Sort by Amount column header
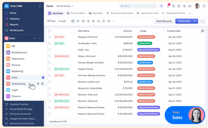 tap(128, 31)
